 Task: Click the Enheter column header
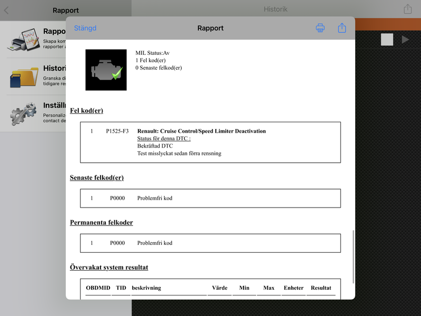pos(294,288)
